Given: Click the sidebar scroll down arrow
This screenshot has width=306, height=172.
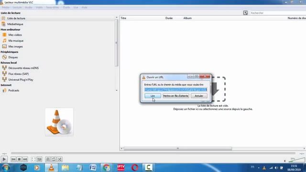Looking at the screenshot, I should (x=117, y=90).
